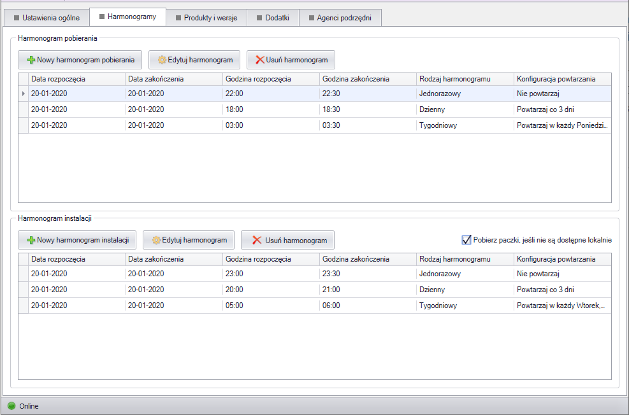
Task: Click Rodzaj harmonogramu header in the download table
Action: pos(465,79)
